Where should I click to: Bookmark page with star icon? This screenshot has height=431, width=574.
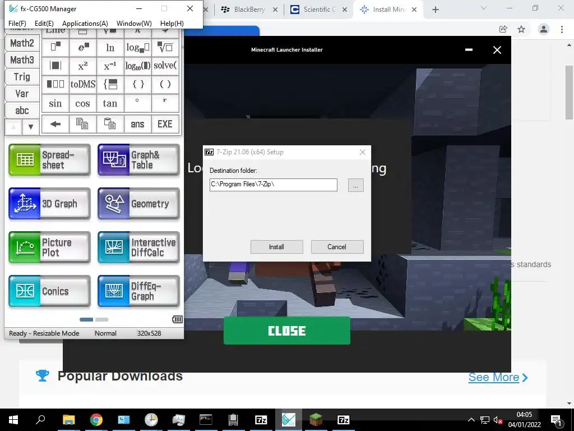pyautogui.click(x=521, y=29)
